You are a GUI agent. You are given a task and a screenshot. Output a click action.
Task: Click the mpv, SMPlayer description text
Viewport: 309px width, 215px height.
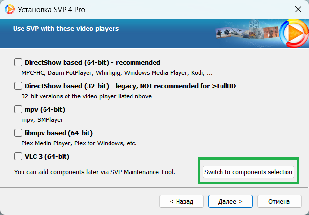click(42, 120)
